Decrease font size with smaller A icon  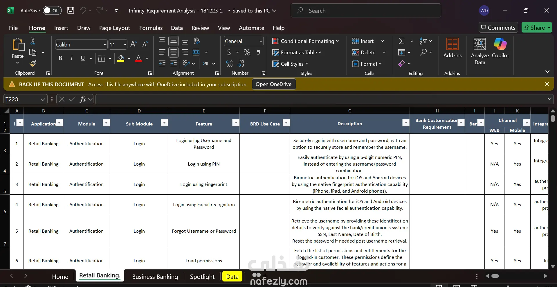(x=145, y=44)
